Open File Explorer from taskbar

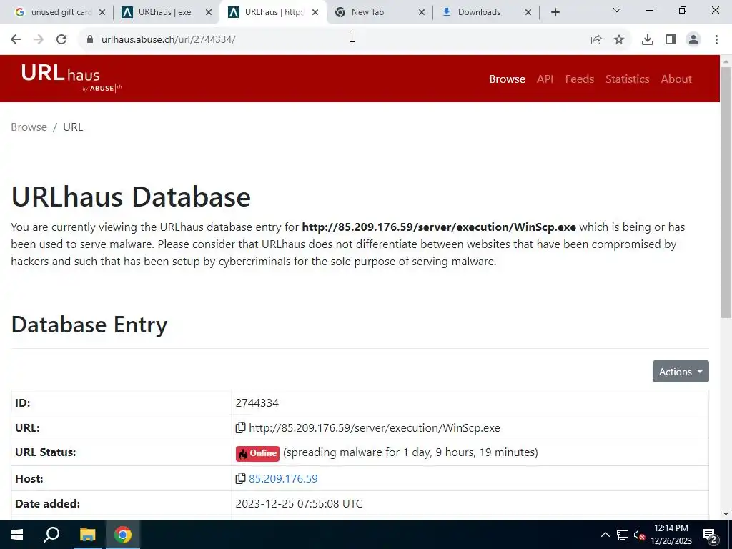(x=87, y=535)
